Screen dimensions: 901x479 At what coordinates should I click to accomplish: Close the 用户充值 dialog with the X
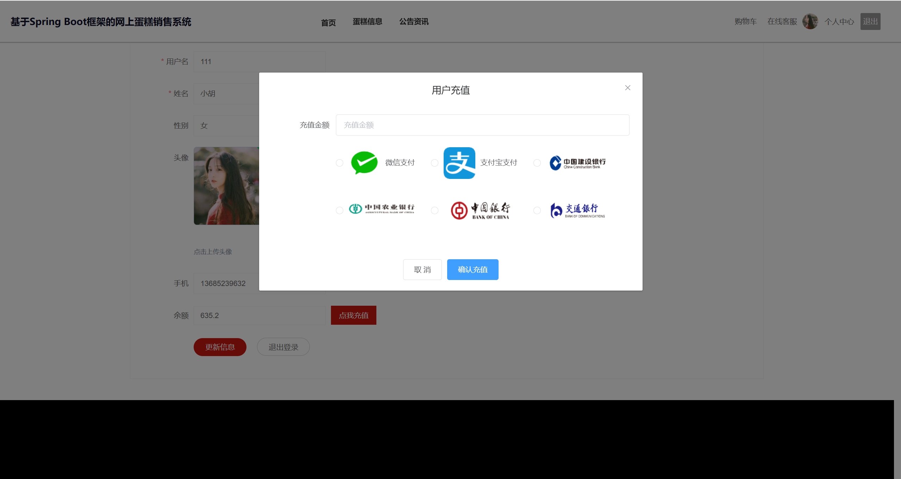click(x=627, y=88)
